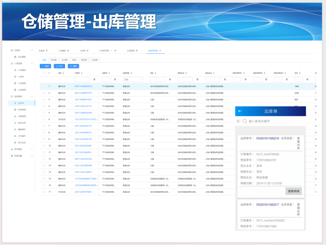Open order link B20112649495010
The height and width of the screenshot is (245, 326).
pos(83,86)
